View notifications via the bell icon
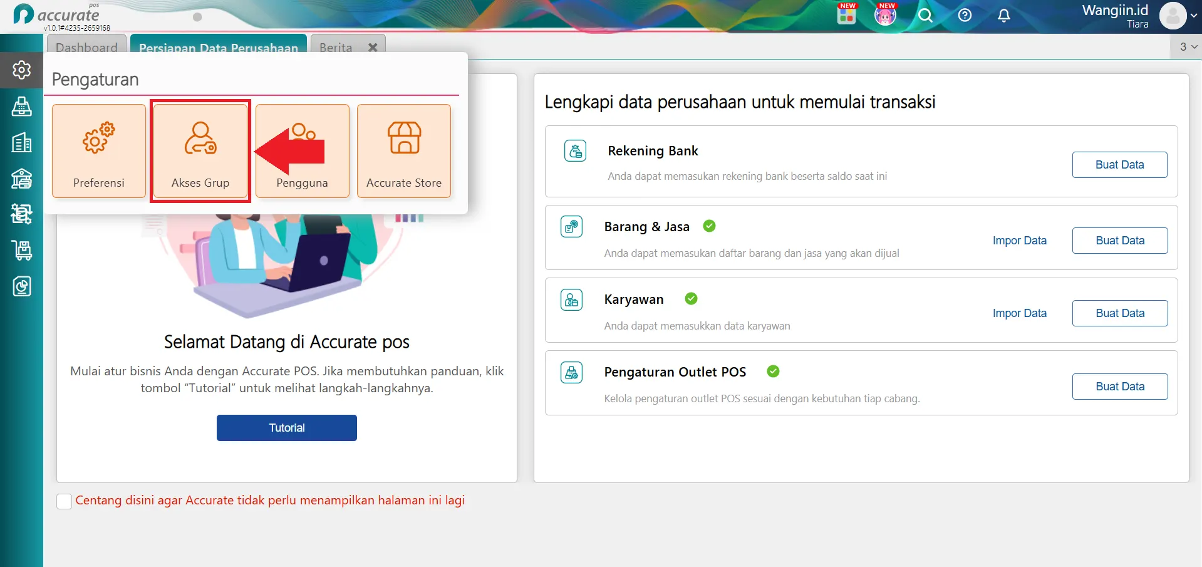Screen dimensions: 1202x567 [x=1003, y=15]
